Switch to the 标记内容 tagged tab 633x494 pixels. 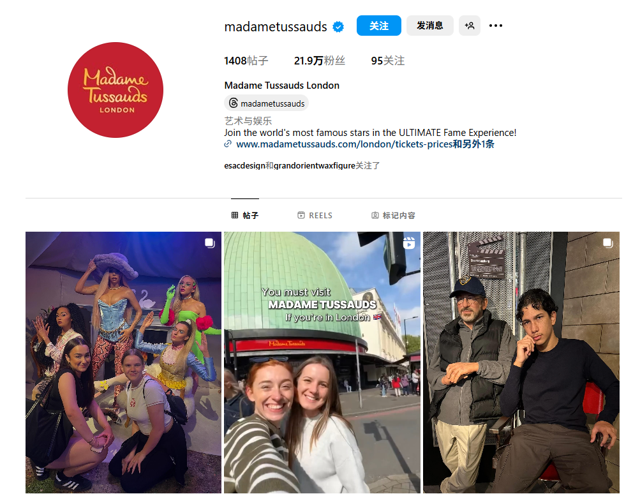(x=393, y=215)
